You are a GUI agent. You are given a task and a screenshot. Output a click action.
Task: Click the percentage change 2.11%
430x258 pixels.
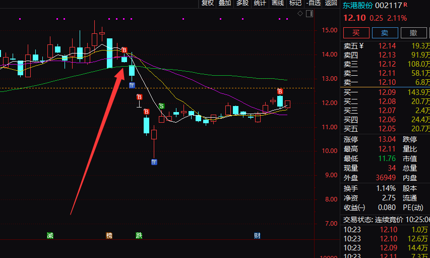pyautogui.click(x=397, y=18)
